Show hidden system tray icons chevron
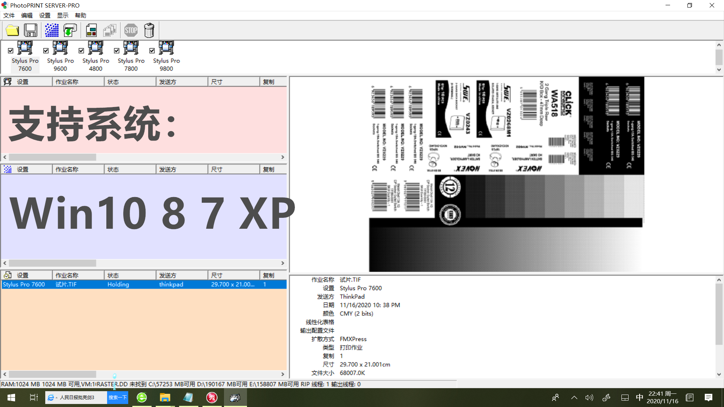 click(x=574, y=397)
